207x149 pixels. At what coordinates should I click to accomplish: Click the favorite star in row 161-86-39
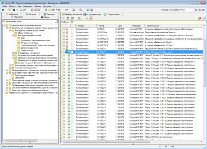click(x=64, y=29)
